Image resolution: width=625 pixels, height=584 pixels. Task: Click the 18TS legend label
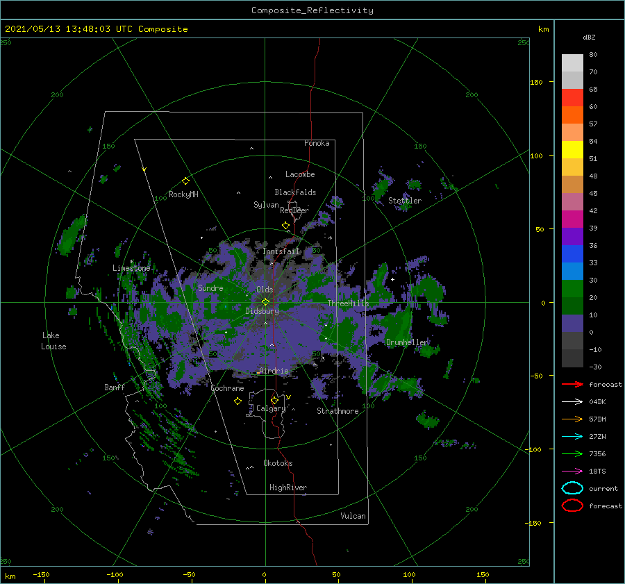(597, 472)
